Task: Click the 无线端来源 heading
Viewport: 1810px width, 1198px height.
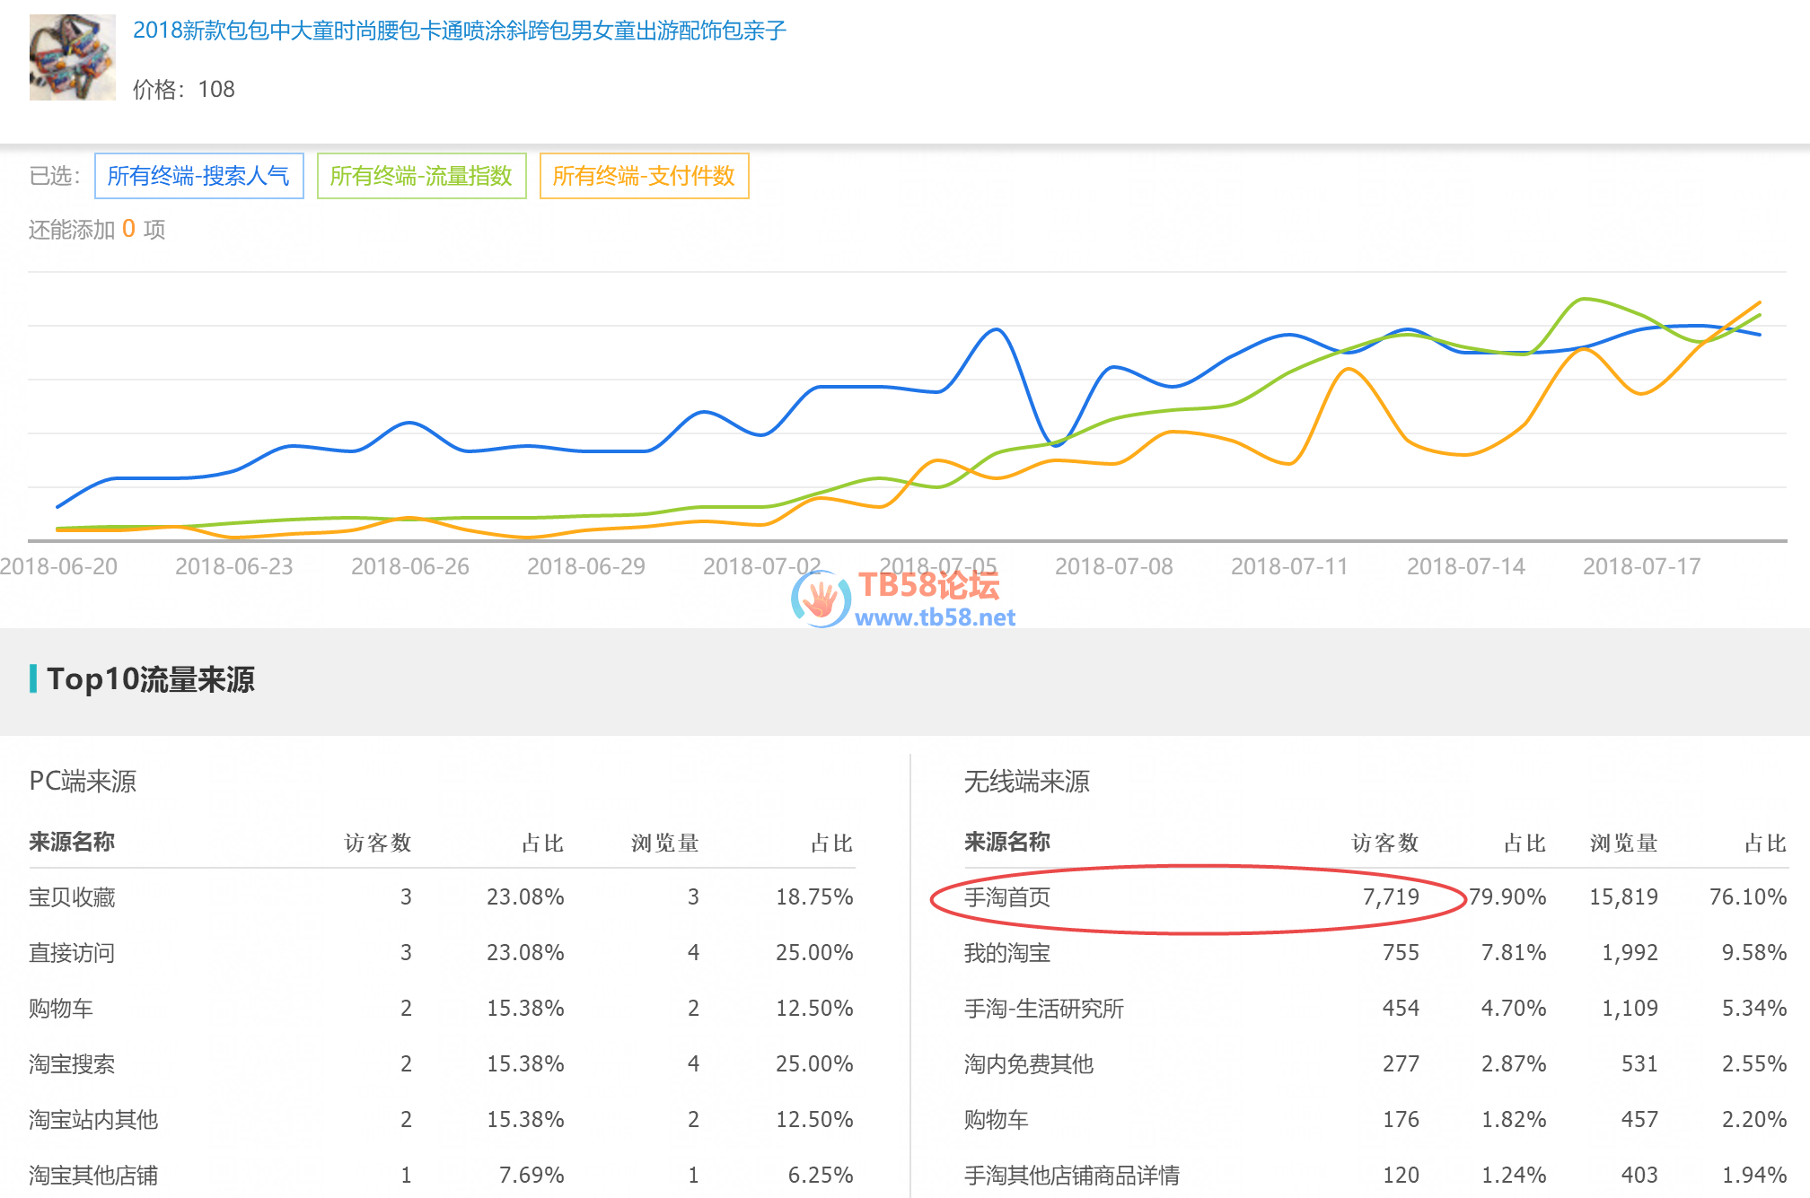Action: [1027, 782]
